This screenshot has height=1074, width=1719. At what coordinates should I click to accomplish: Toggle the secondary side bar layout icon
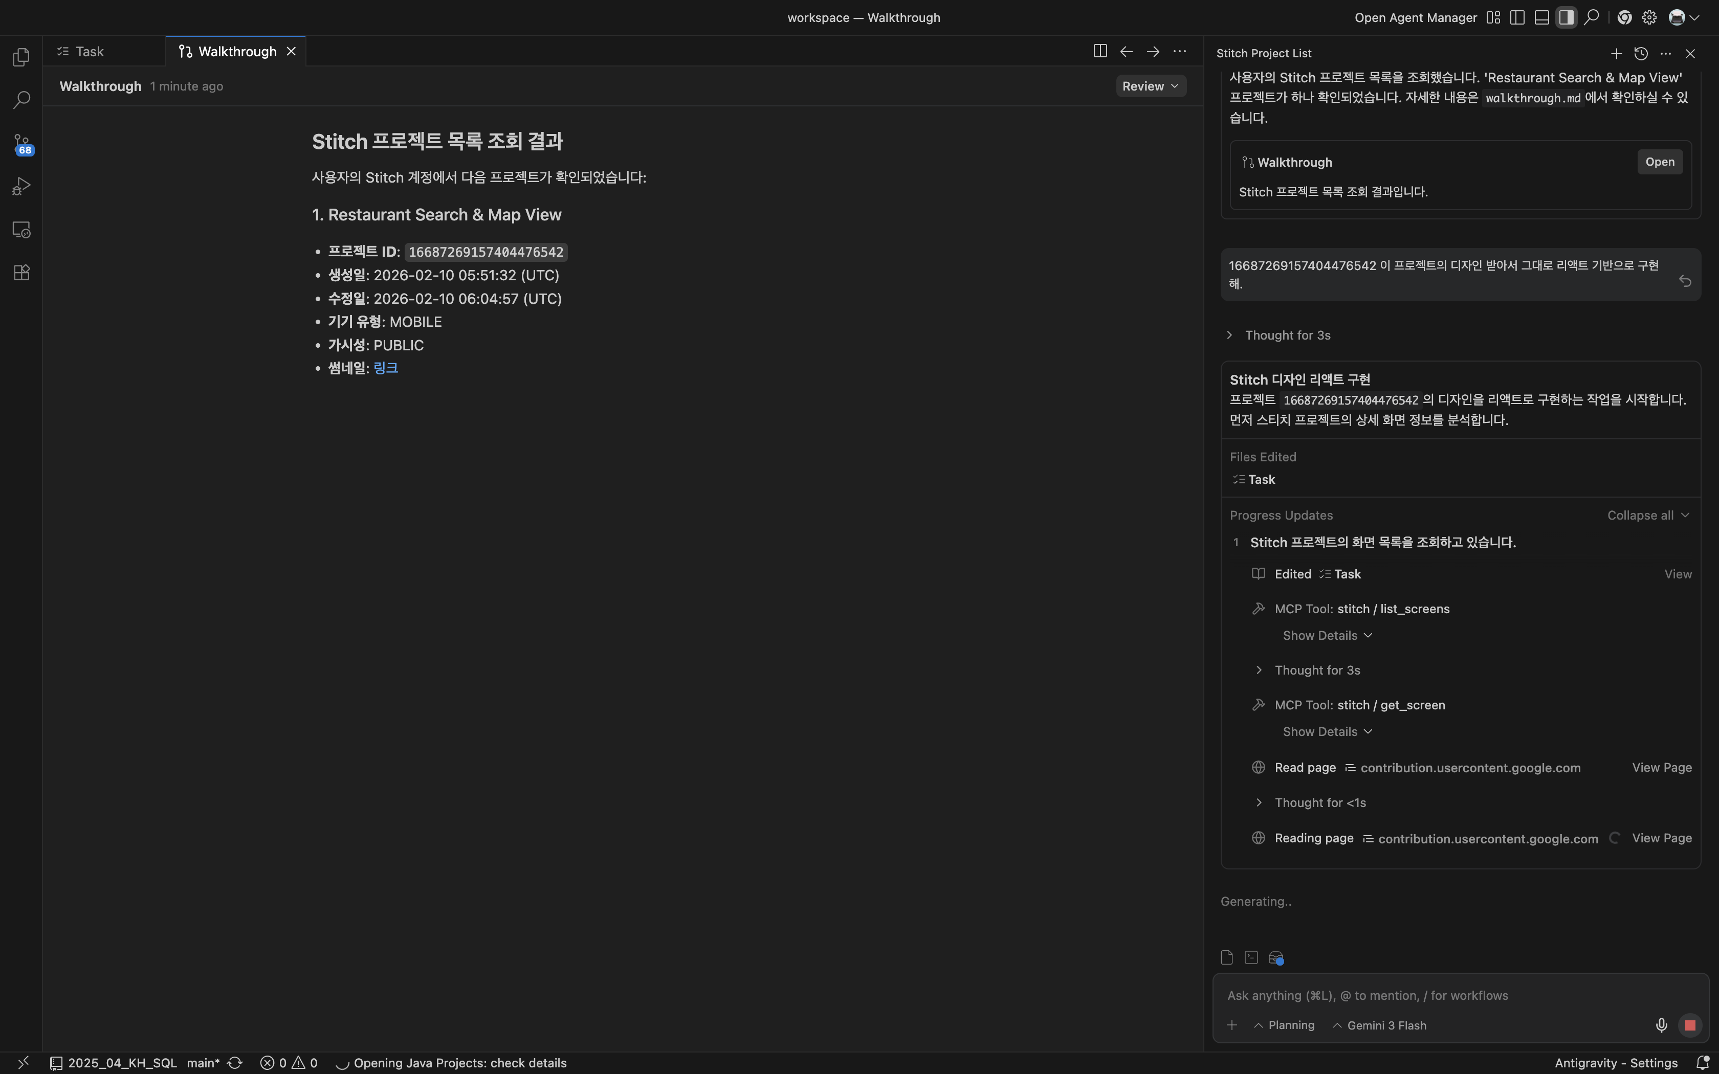point(1566,18)
